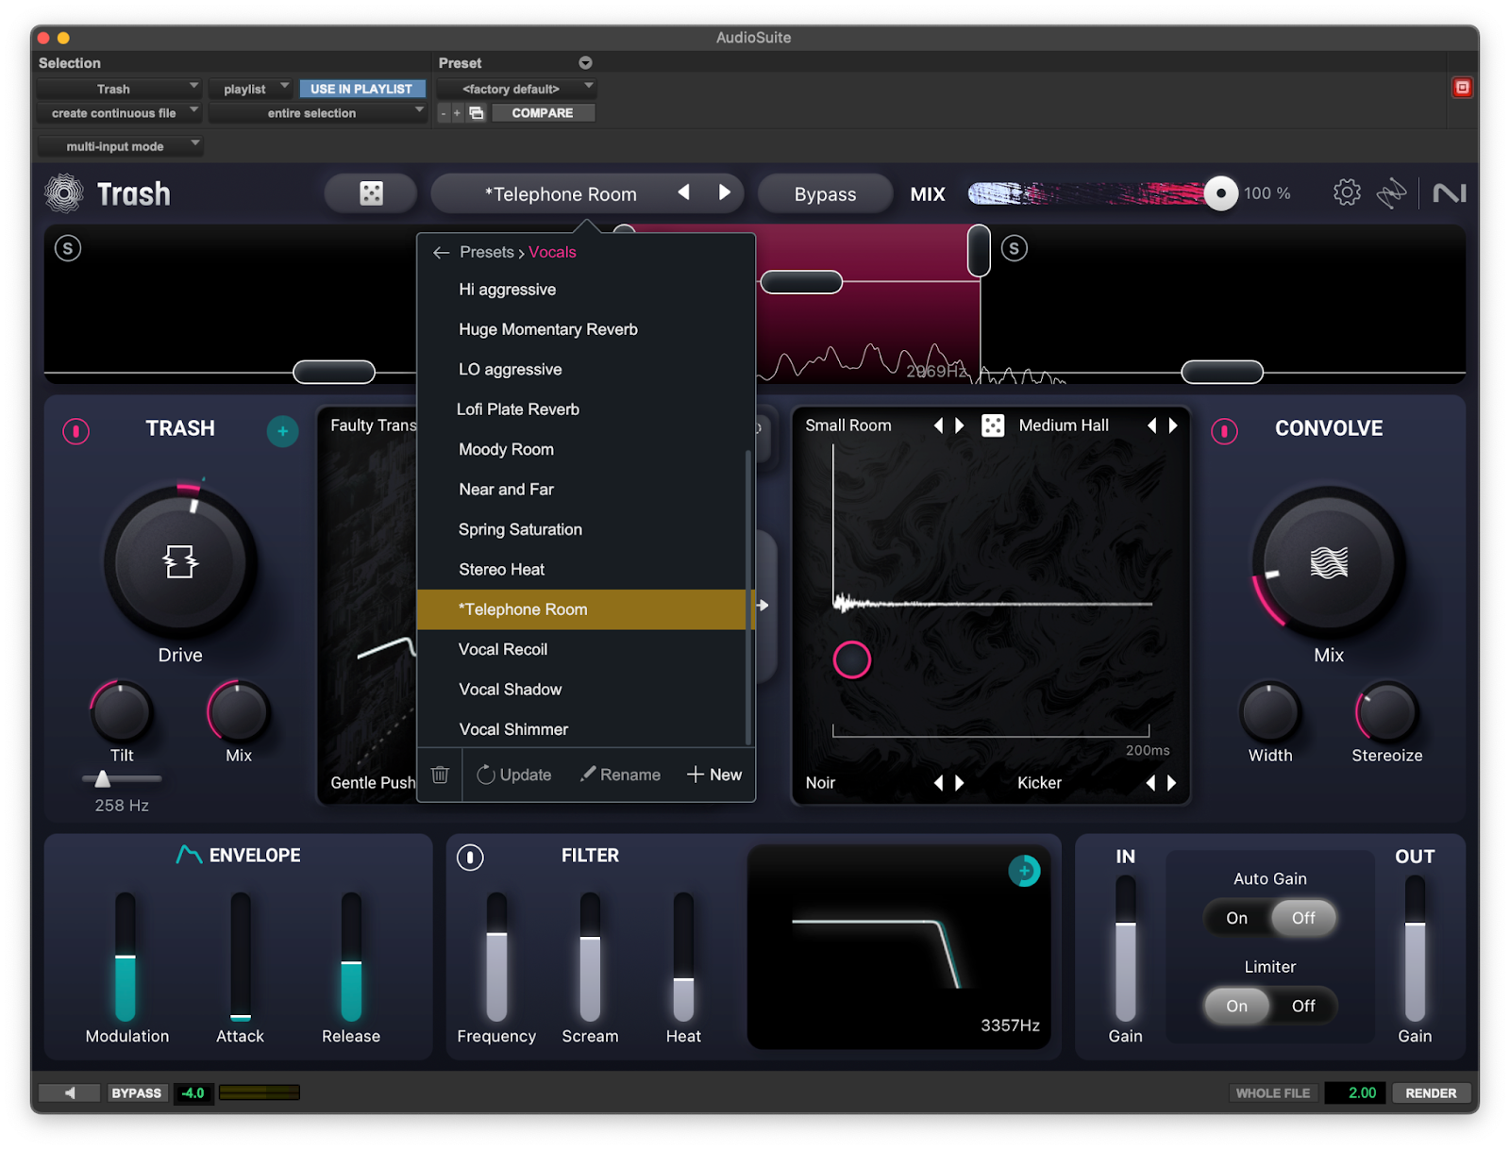Set Auto Gain to Off
The width and height of the screenshot is (1510, 1150).
point(1303,918)
